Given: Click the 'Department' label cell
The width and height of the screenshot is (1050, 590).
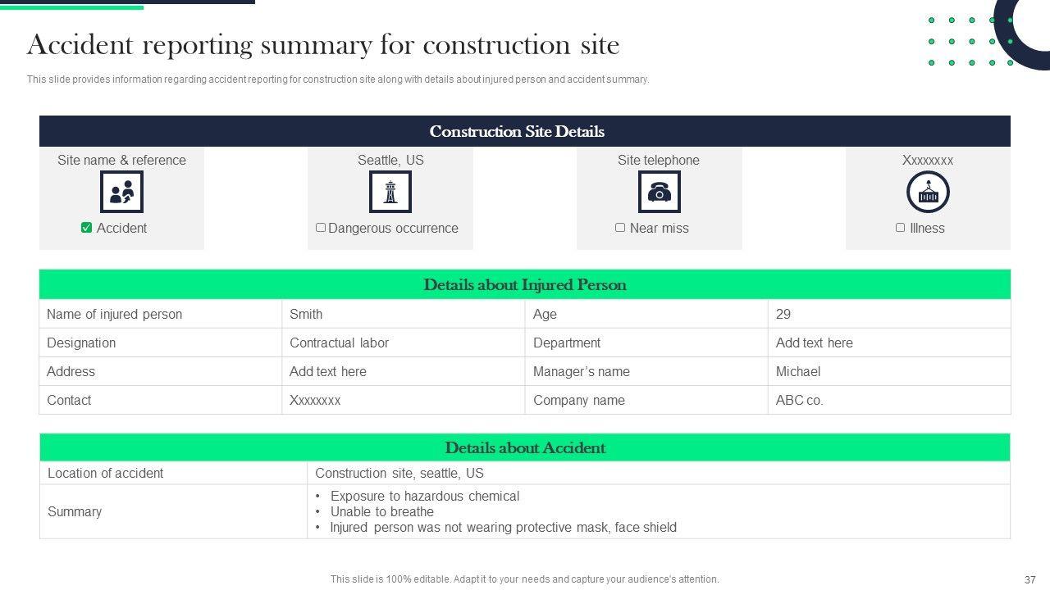Looking at the screenshot, I should tap(646, 343).
